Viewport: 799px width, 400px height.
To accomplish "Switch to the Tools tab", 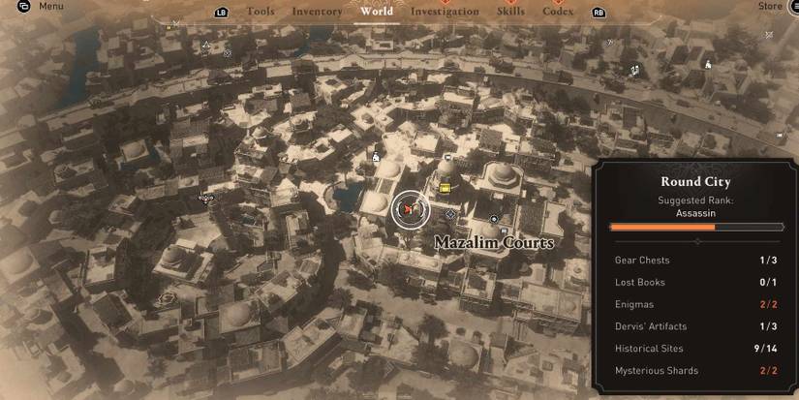I will tap(261, 11).
